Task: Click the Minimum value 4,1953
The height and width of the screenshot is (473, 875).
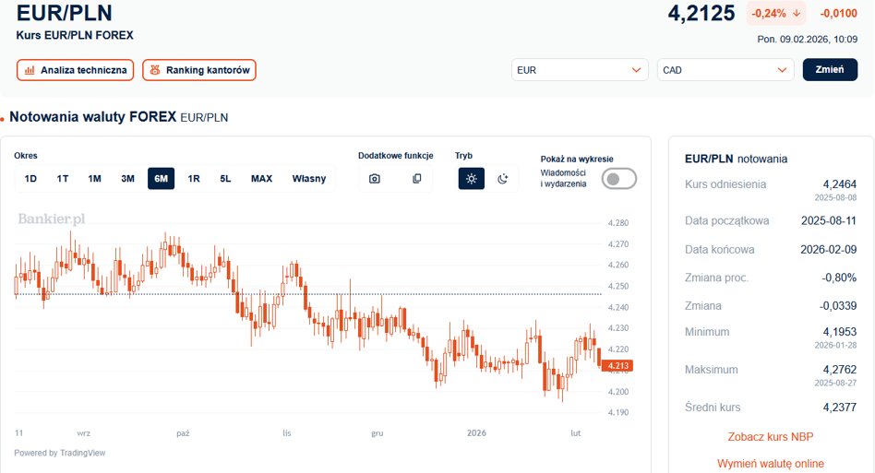Action: 839,332
